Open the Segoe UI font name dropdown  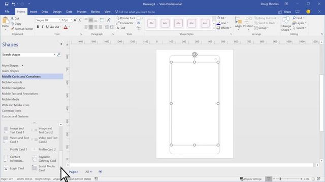(59, 20)
